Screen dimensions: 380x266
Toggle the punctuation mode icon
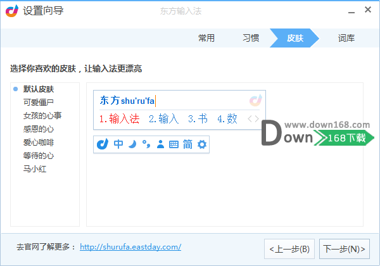pyautogui.click(x=146, y=144)
